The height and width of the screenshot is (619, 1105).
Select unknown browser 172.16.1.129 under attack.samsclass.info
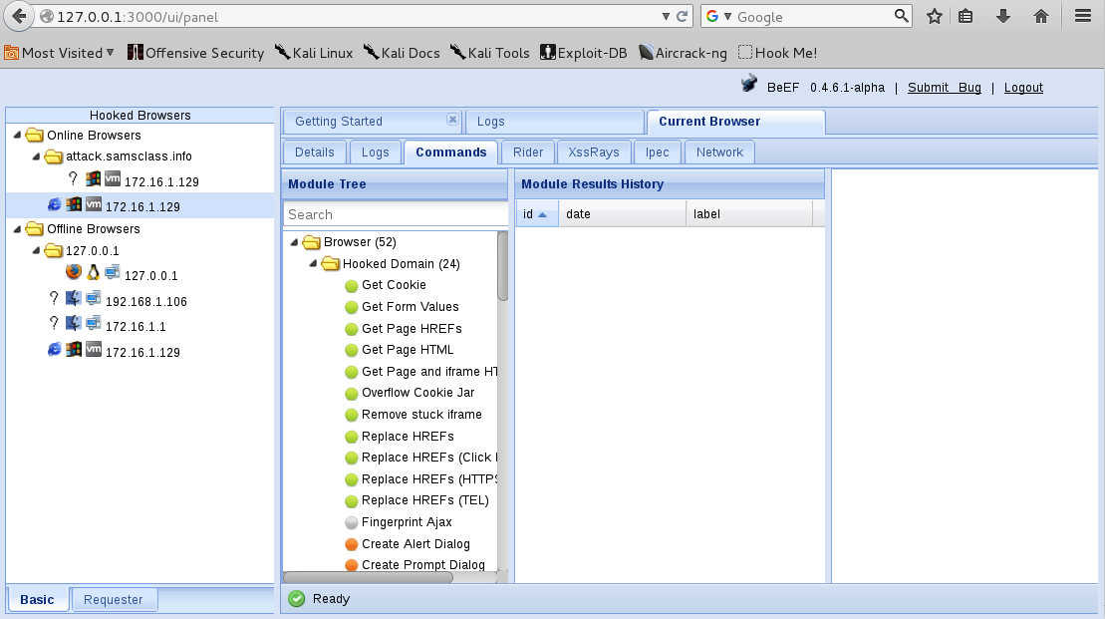click(139, 180)
